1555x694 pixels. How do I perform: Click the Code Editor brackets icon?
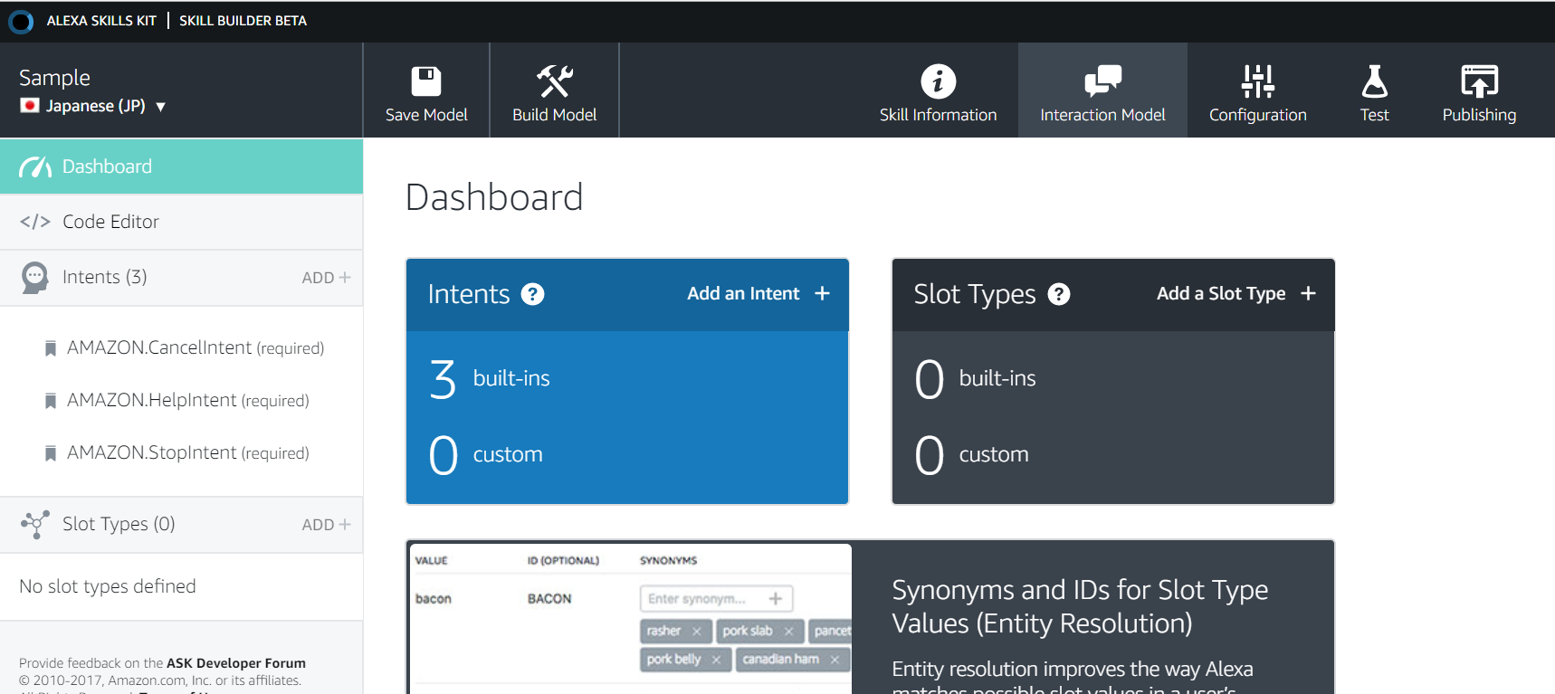35,222
